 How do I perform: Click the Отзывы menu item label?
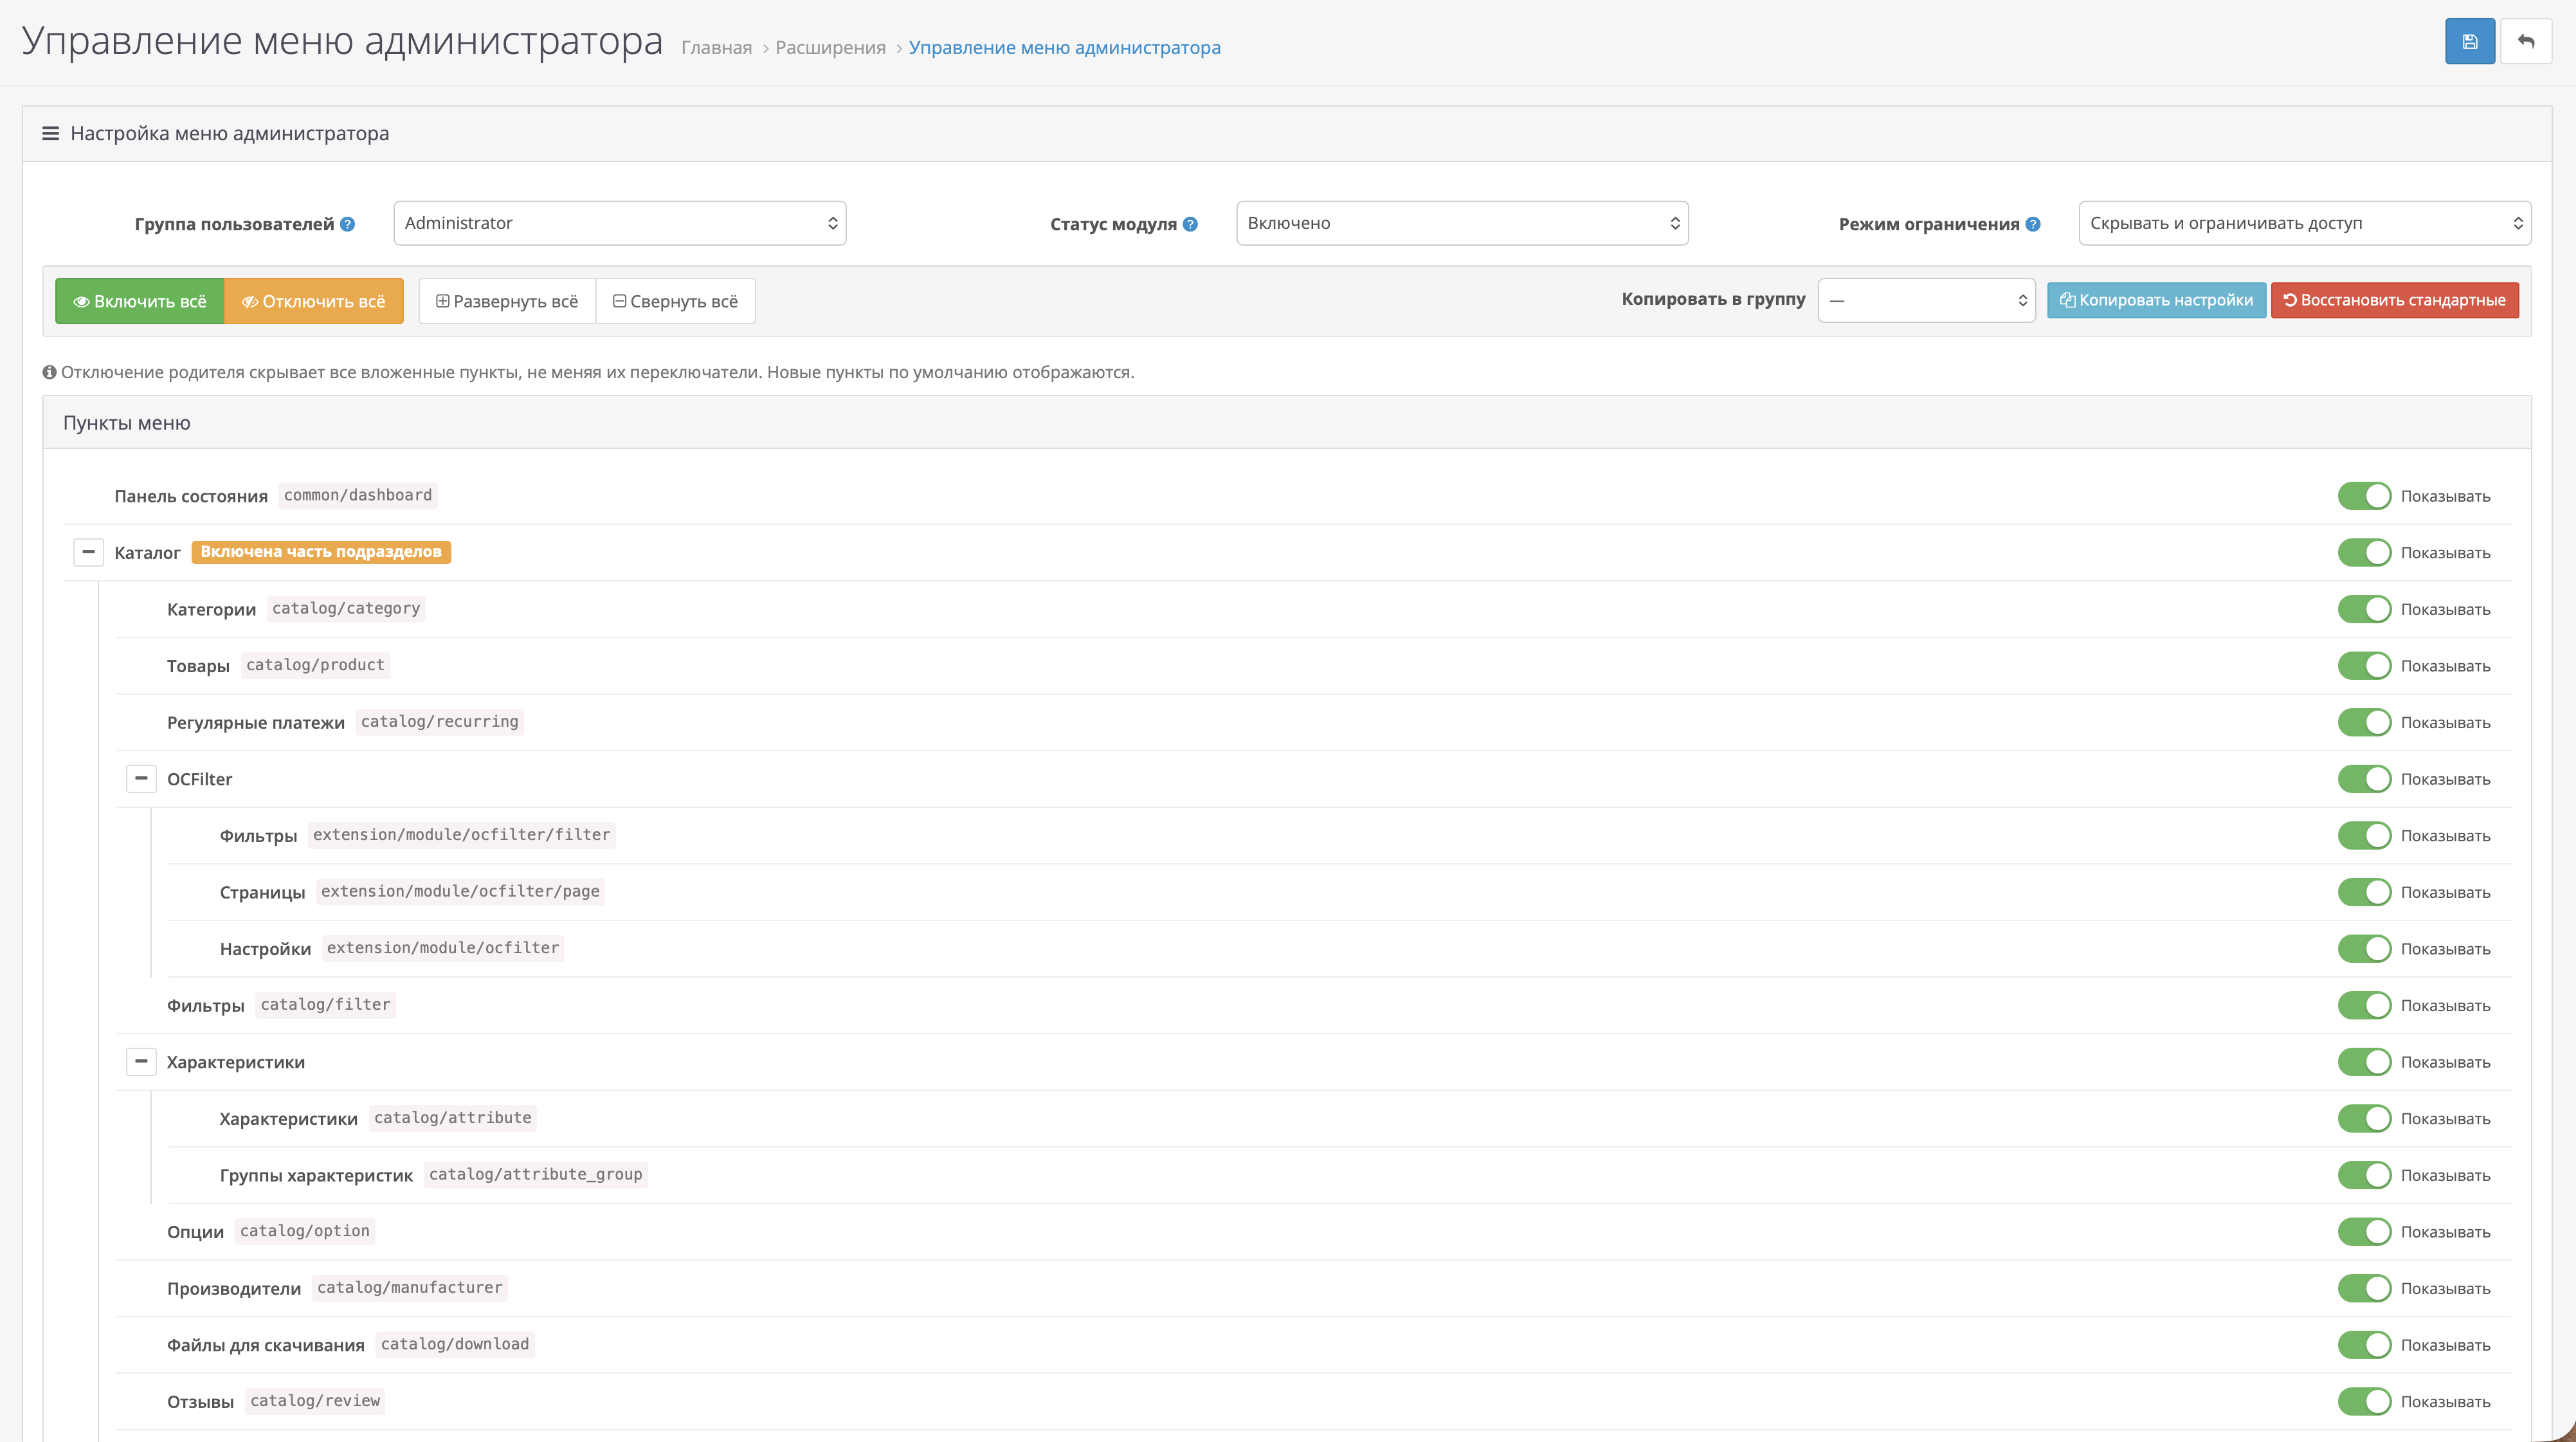(x=200, y=1402)
